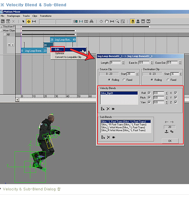Viewport: 189px width, 198px height.
Task: Click the Add Max Objects figure icon
Action: (x=8, y=21)
